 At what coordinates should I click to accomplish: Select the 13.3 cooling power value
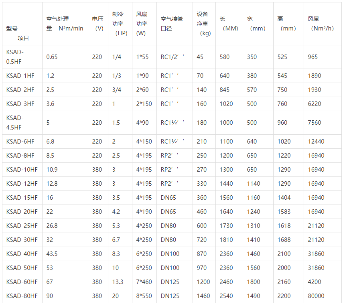[x=118, y=282]
